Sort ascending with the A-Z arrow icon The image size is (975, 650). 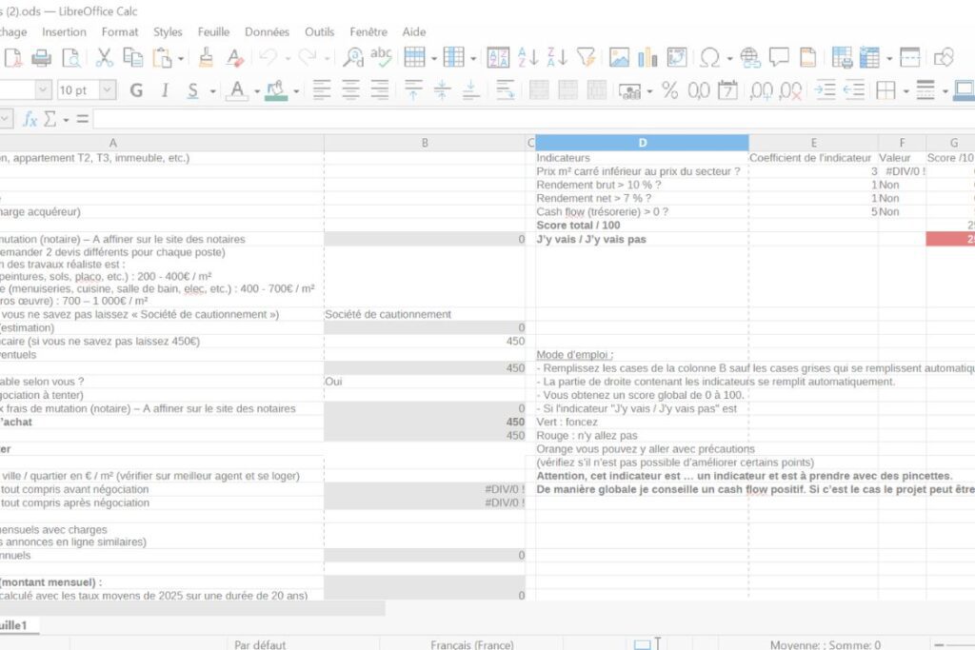click(x=530, y=58)
